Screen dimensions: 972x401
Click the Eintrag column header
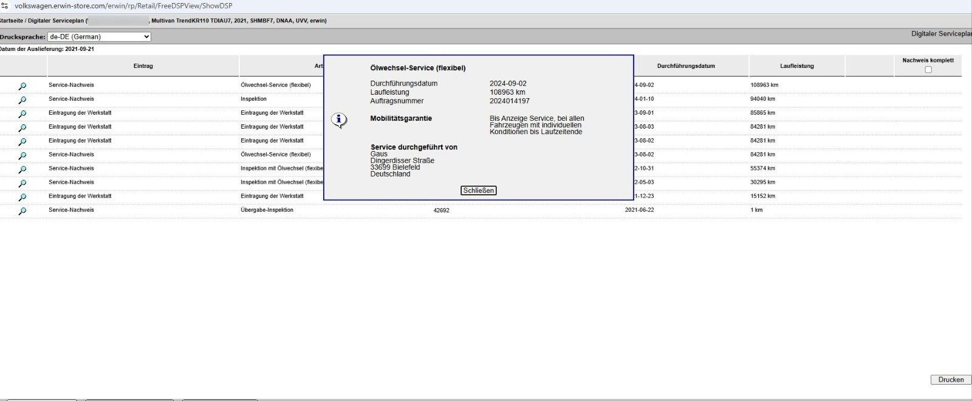point(143,66)
